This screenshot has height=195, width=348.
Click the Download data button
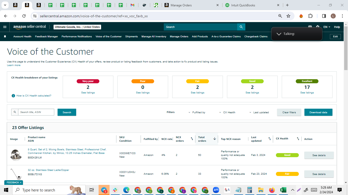pos(318,112)
